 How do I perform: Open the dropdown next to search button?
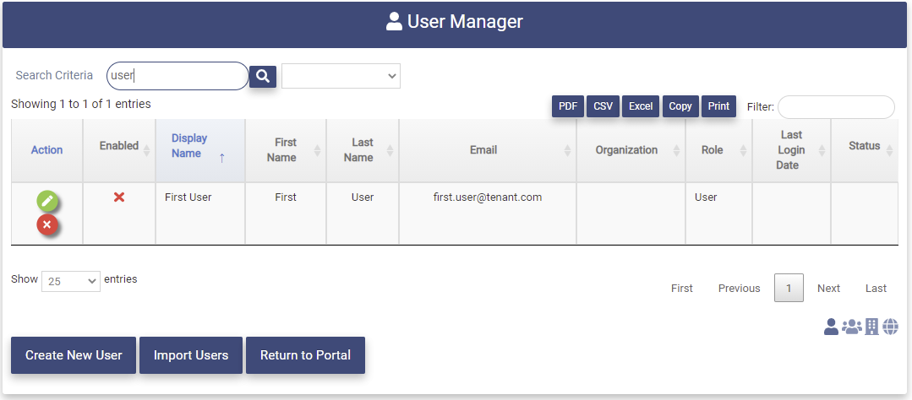coord(341,76)
